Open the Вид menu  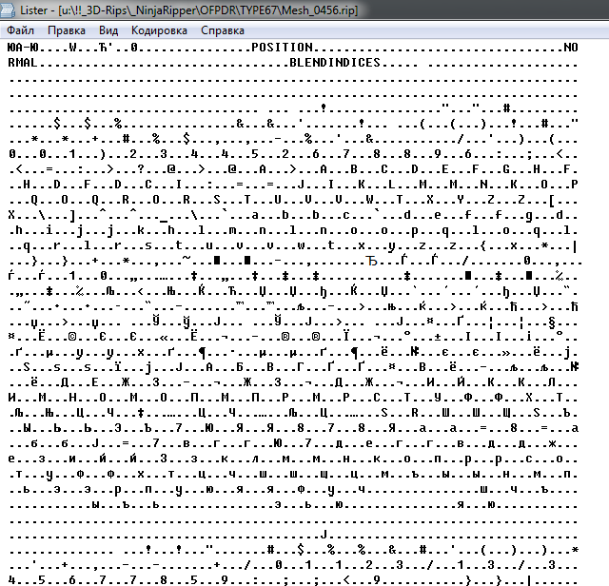108,30
